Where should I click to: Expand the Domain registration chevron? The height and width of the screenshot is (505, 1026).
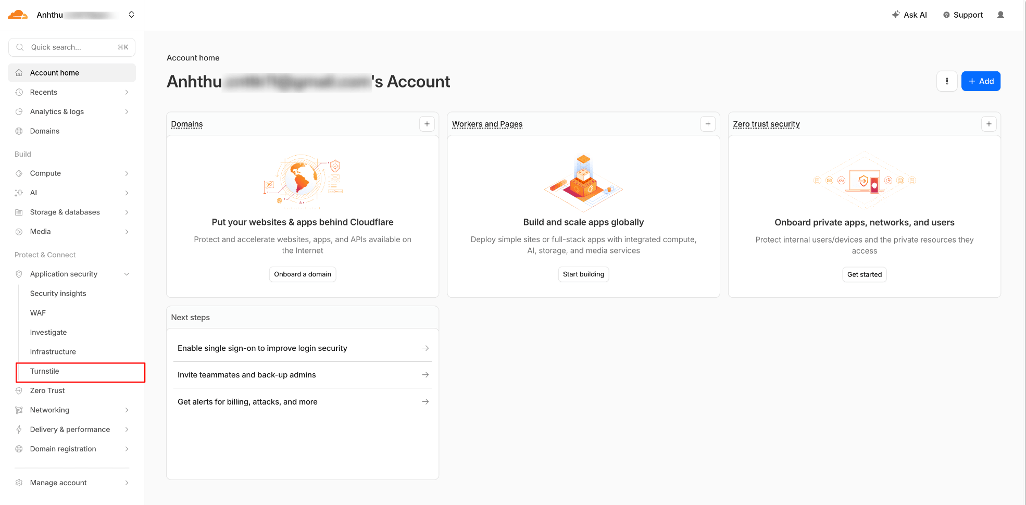[127, 449]
